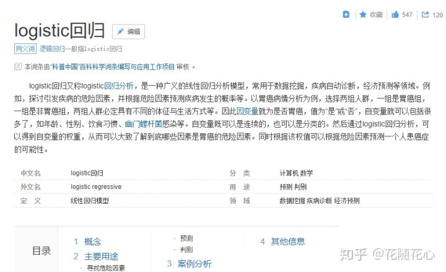The width and height of the screenshot is (446, 272).
Task: Open the 逻辑回归 synonym link
Action: (x=52, y=48)
